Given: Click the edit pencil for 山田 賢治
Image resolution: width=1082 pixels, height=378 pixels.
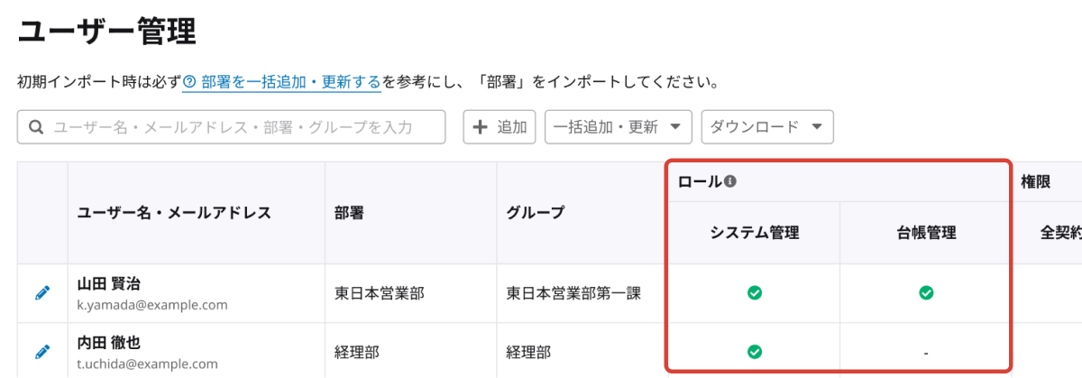Looking at the screenshot, I should tap(42, 293).
